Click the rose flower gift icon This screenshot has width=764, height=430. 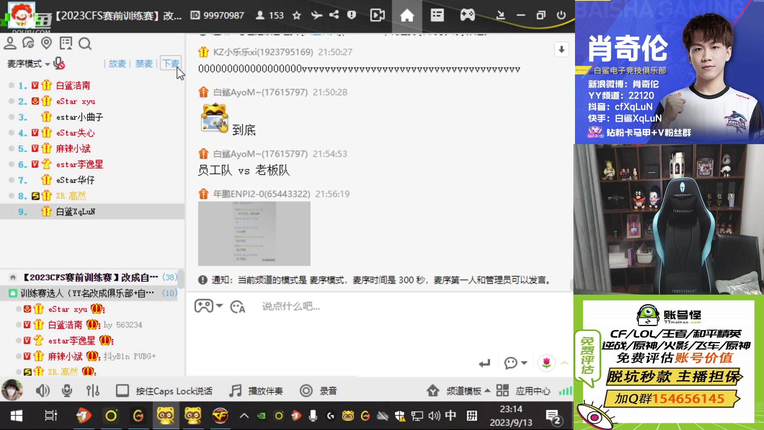click(546, 363)
